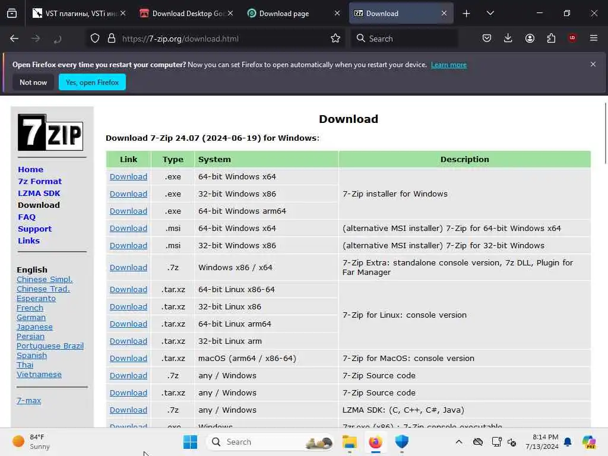
Task: Dismiss the Firefox restart notification bar
Action: click(593, 64)
